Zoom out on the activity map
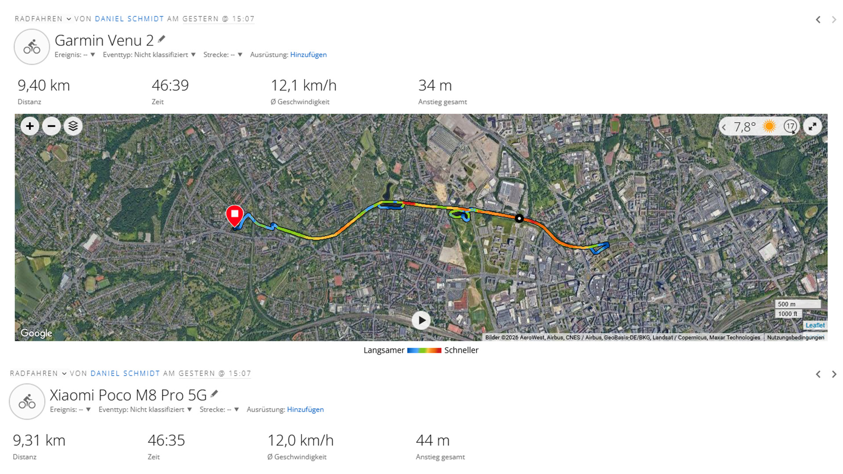843x474 pixels. coord(51,126)
